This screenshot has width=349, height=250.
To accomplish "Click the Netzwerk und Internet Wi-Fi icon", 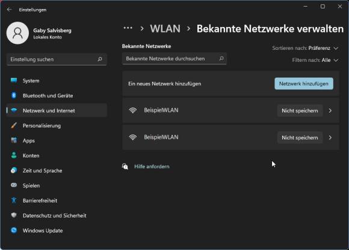I will [14, 111].
